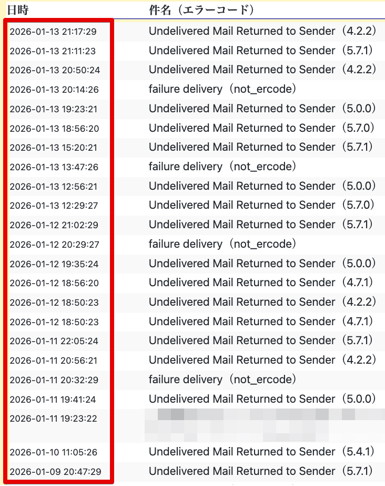Image resolution: width=385 pixels, height=486 pixels.
Task: Click the 2026-01-09 20:47:29 timestamp
Action: click(x=55, y=472)
